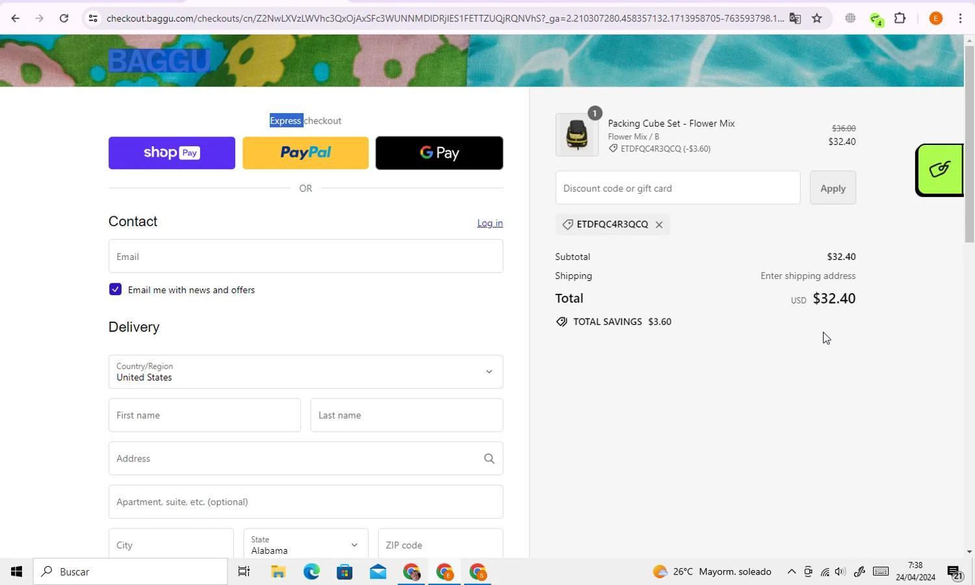
Task: Reload the checkout page
Action: [x=64, y=18]
